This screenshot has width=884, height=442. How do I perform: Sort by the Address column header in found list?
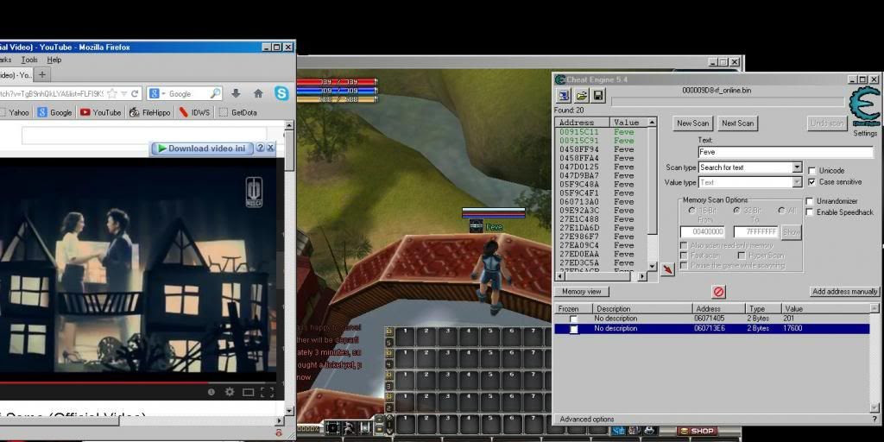click(x=583, y=123)
